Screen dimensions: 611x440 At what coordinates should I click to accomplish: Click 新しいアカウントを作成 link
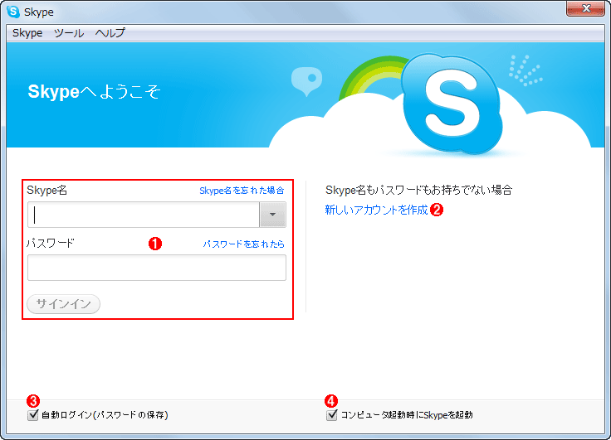pos(376,210)
